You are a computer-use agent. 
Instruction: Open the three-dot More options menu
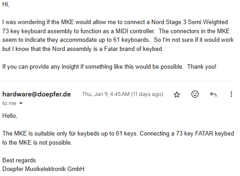(231, 94)
